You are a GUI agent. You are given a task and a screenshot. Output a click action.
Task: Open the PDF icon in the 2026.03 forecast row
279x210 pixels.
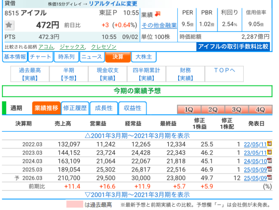tap(270, 177)
